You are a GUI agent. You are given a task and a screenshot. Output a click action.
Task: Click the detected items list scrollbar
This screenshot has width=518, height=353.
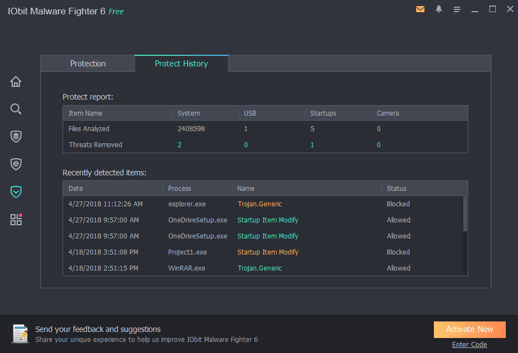click(465, 214)
